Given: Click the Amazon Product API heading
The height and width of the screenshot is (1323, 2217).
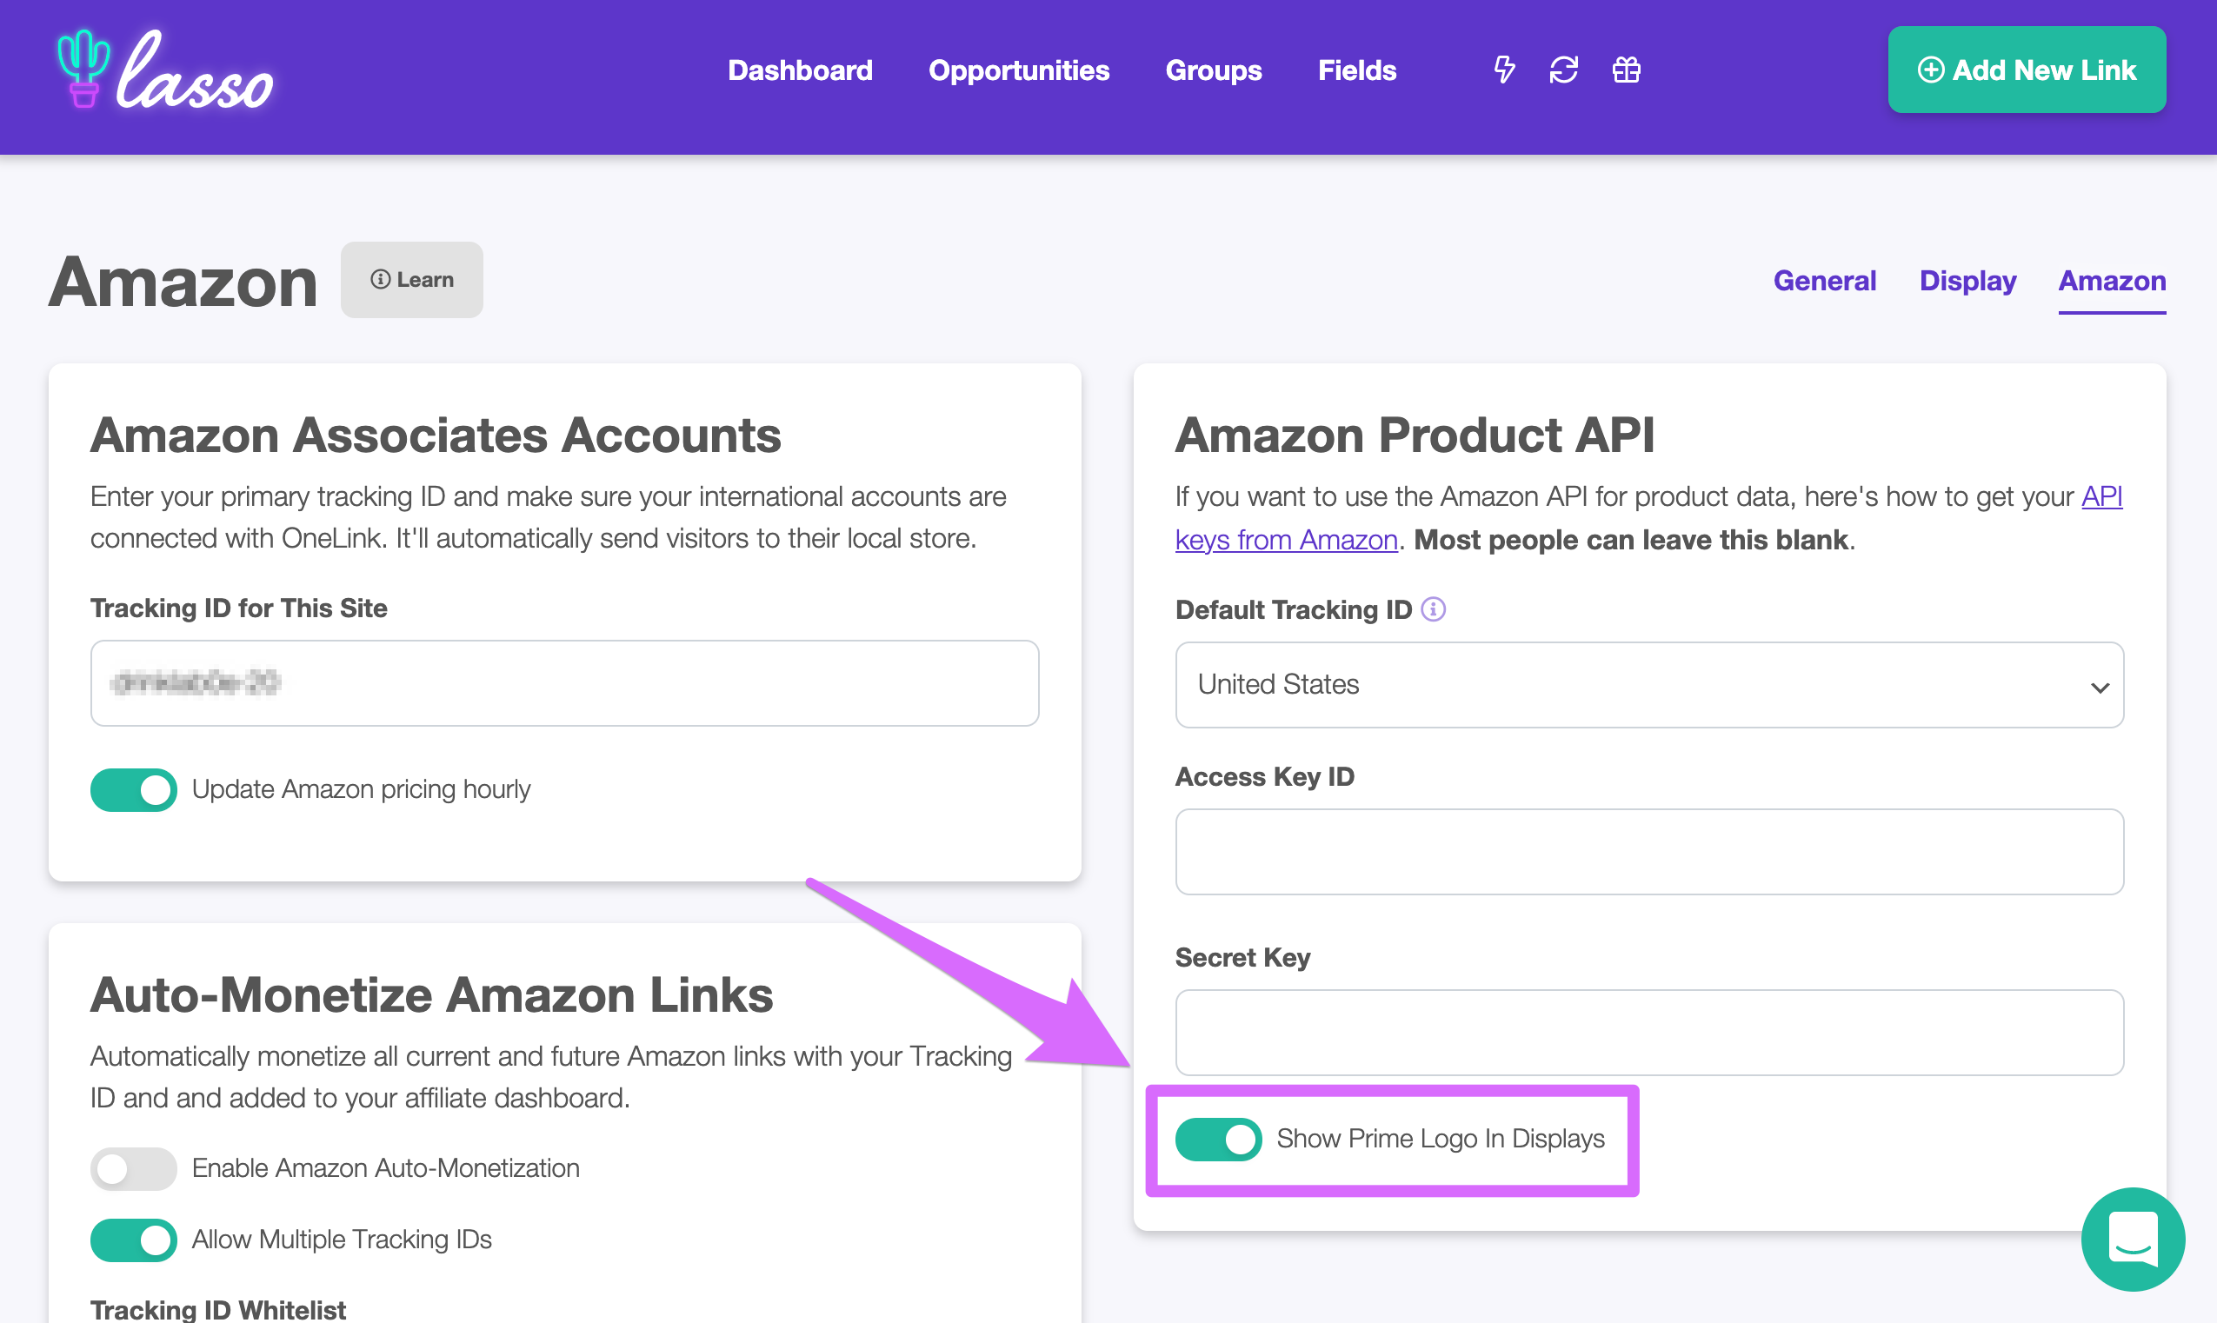Looking at the screenshot, I should [1415, 435].
